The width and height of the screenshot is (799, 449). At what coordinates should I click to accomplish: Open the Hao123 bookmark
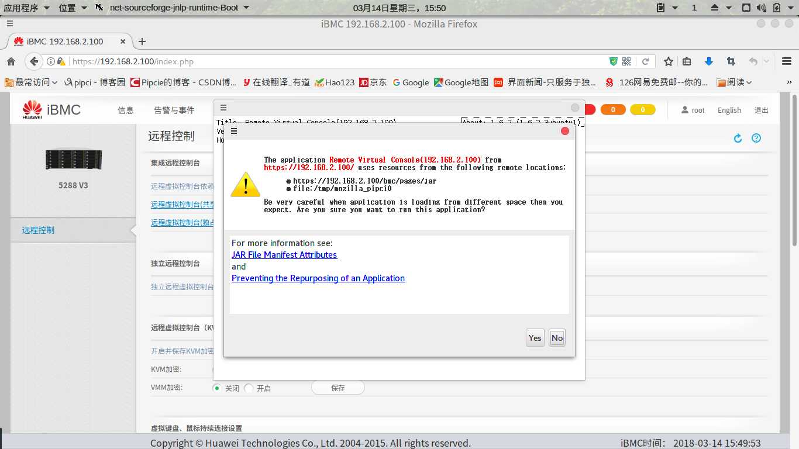[x=335, y=82]
